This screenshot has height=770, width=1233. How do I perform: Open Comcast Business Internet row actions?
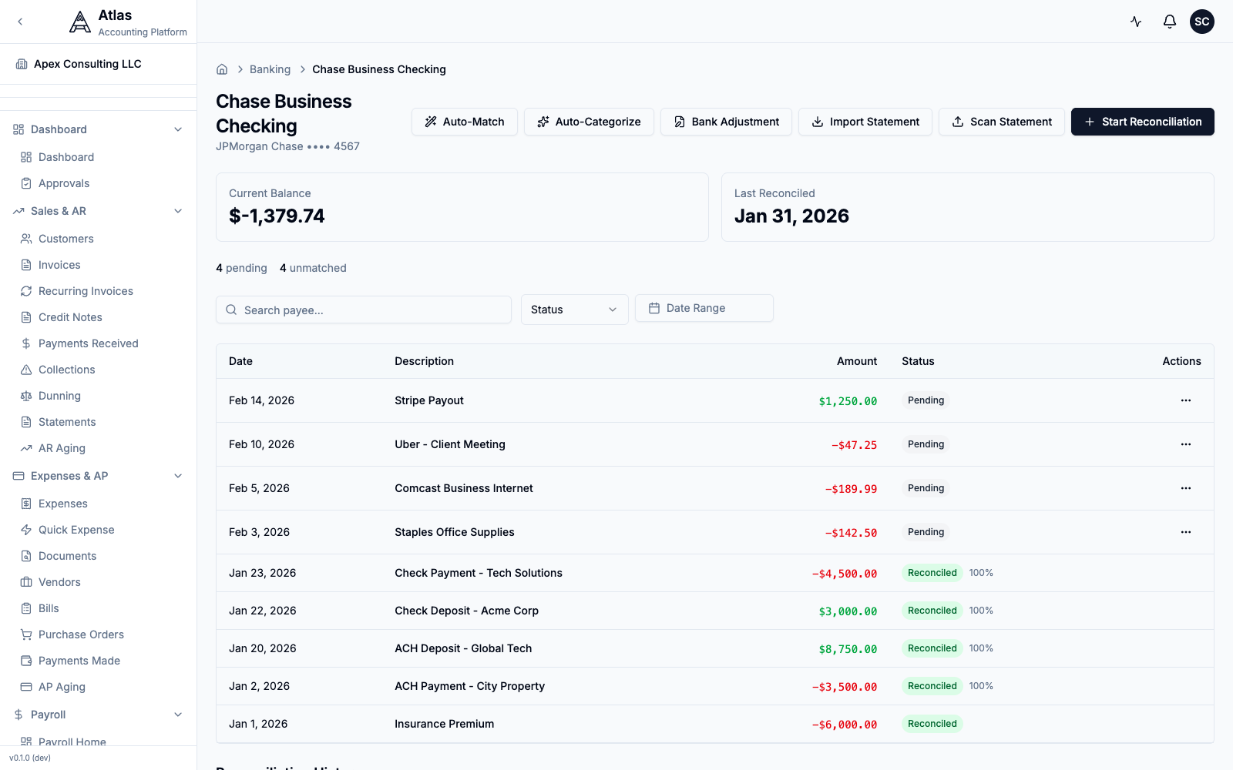(x=1186, y=488)
